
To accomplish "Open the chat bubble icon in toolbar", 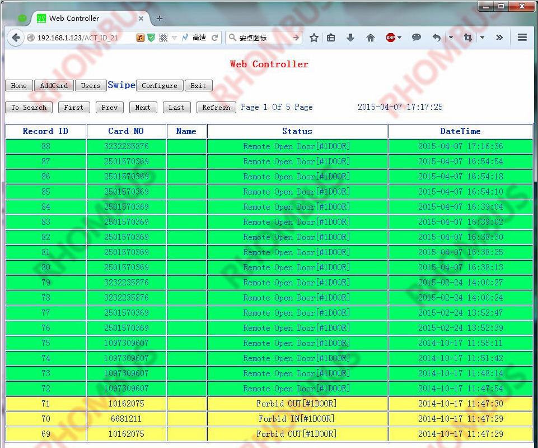I will [x=416, y=38].
